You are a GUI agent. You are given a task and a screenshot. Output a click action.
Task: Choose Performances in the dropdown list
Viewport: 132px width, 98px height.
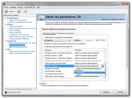(90, 73)
